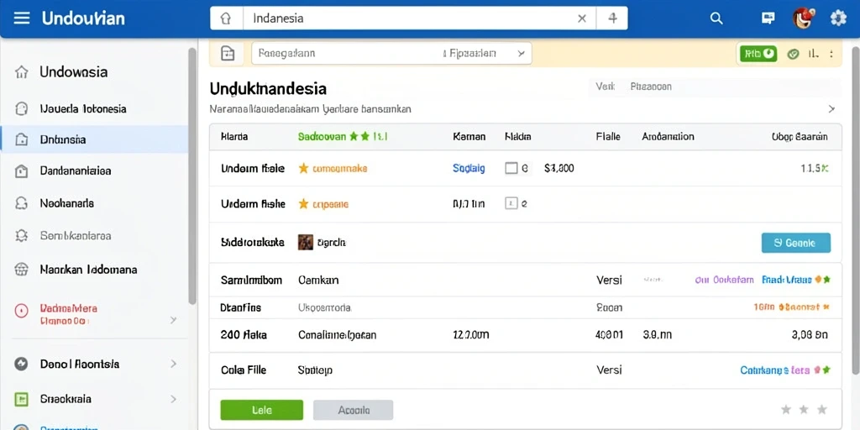Image resolution: width=860 pixels, height=430 pixels.
Task: Click the home icon in search bar
Action: (225, 18)
